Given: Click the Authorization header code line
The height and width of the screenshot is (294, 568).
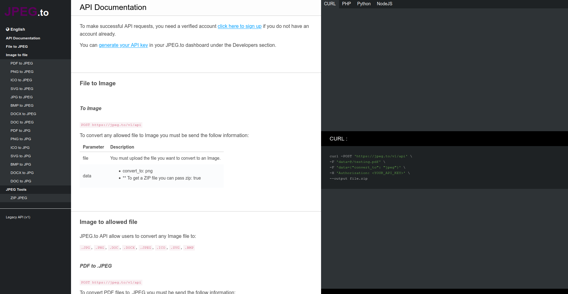Looking at the screenshot, I should (370, 173).
